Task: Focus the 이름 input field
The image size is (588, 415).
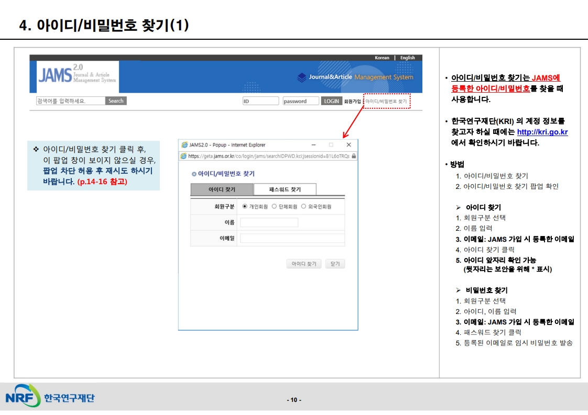Action: (x=269, y=222)
